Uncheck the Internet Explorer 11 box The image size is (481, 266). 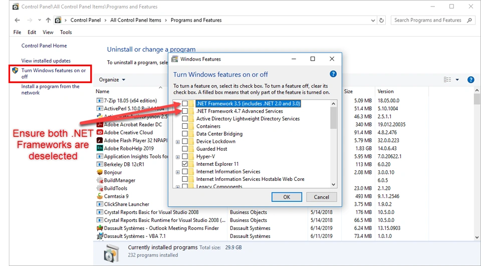pyautogui.click(x=185, y=164)
